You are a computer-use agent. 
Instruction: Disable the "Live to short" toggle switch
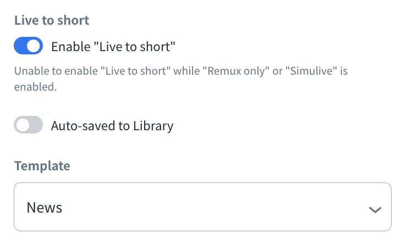[28, 46]
